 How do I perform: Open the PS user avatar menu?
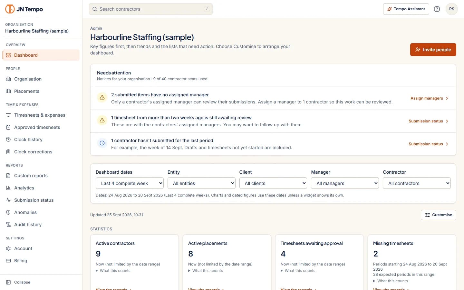(x=452, y=9)
